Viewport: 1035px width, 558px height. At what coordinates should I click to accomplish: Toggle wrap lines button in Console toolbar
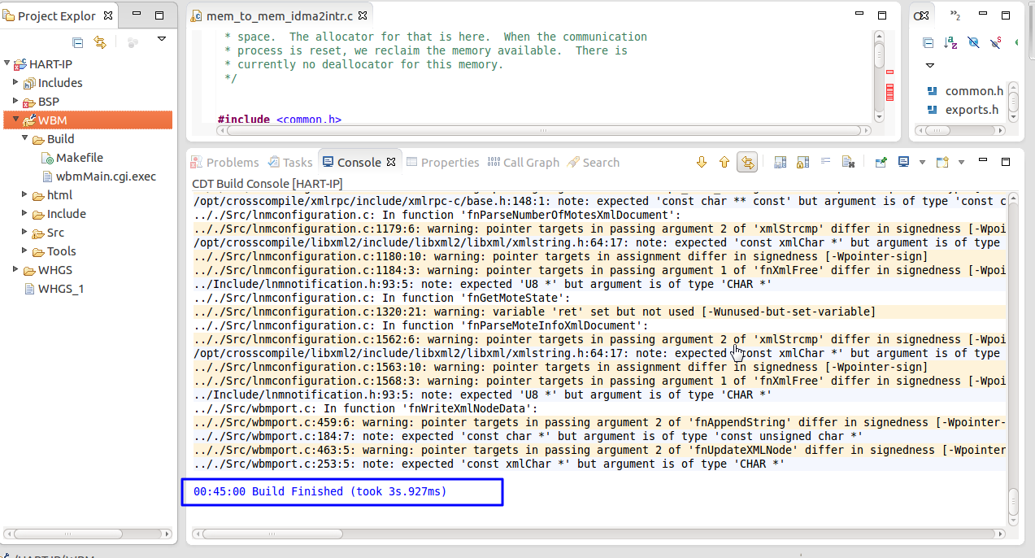(747, 163)
